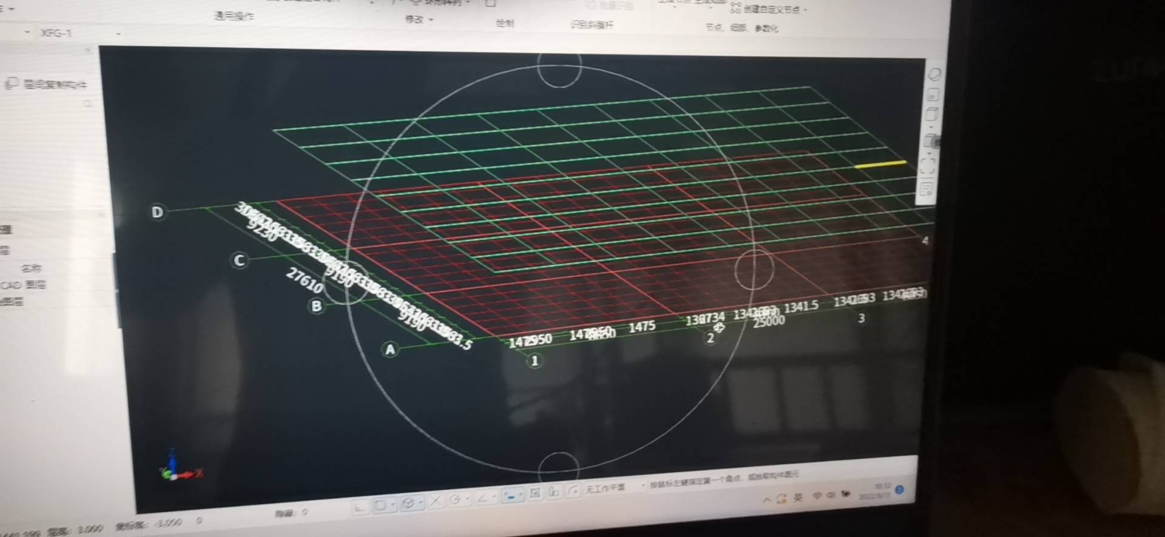Click axis bubble A in the viewport
The height and width of the screenshot is (537, 1165).
tap(390, 350)
